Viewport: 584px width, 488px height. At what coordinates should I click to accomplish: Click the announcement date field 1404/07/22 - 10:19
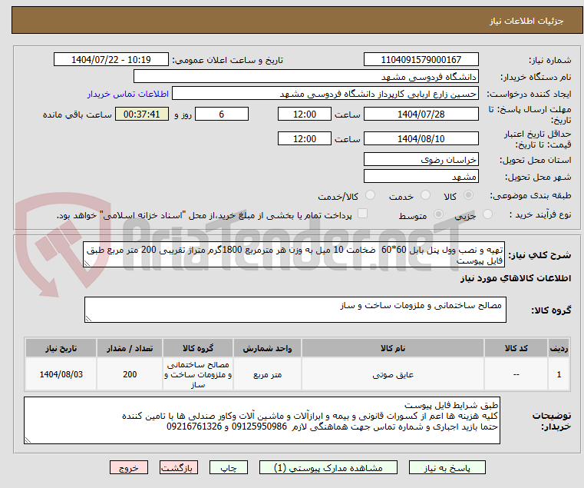(111, 60)
